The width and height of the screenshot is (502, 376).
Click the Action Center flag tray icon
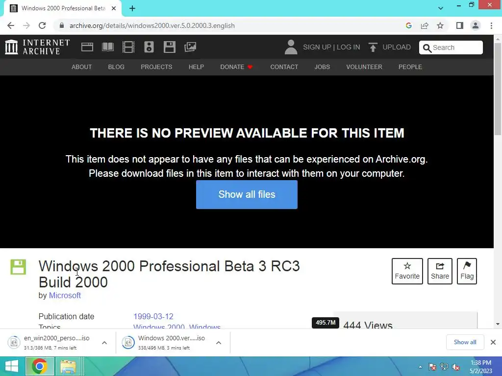(x=432, y=367)
